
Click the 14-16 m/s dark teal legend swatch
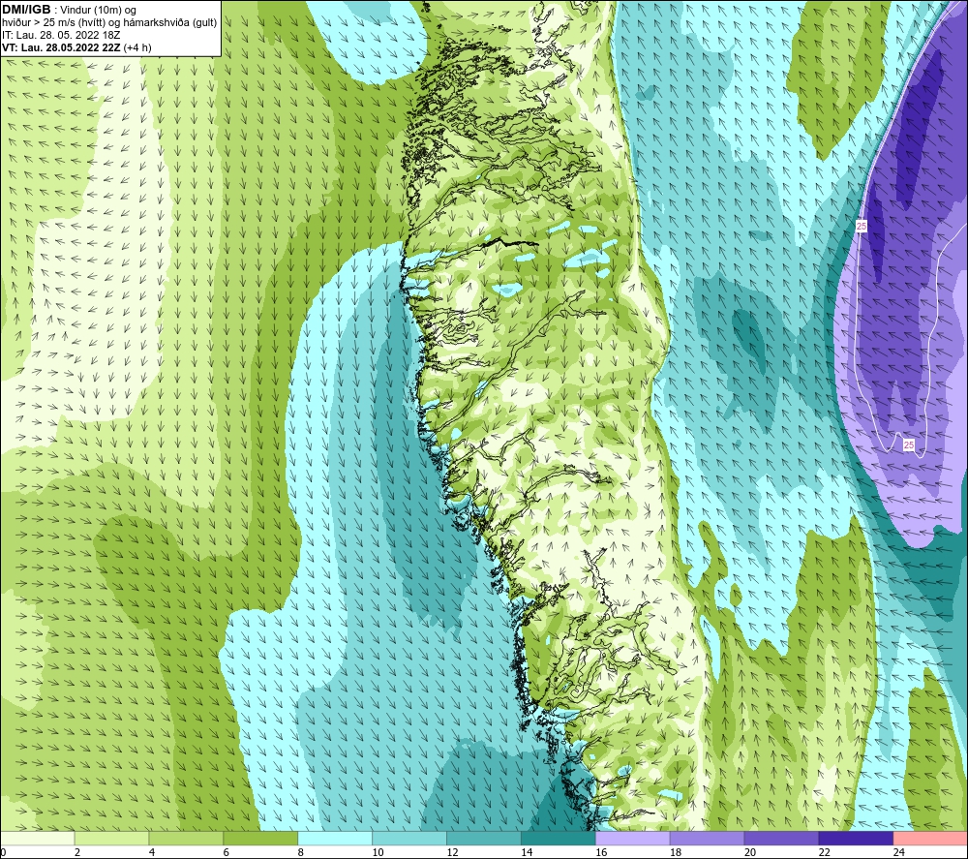pyautogui.click(x=559, y=838)
